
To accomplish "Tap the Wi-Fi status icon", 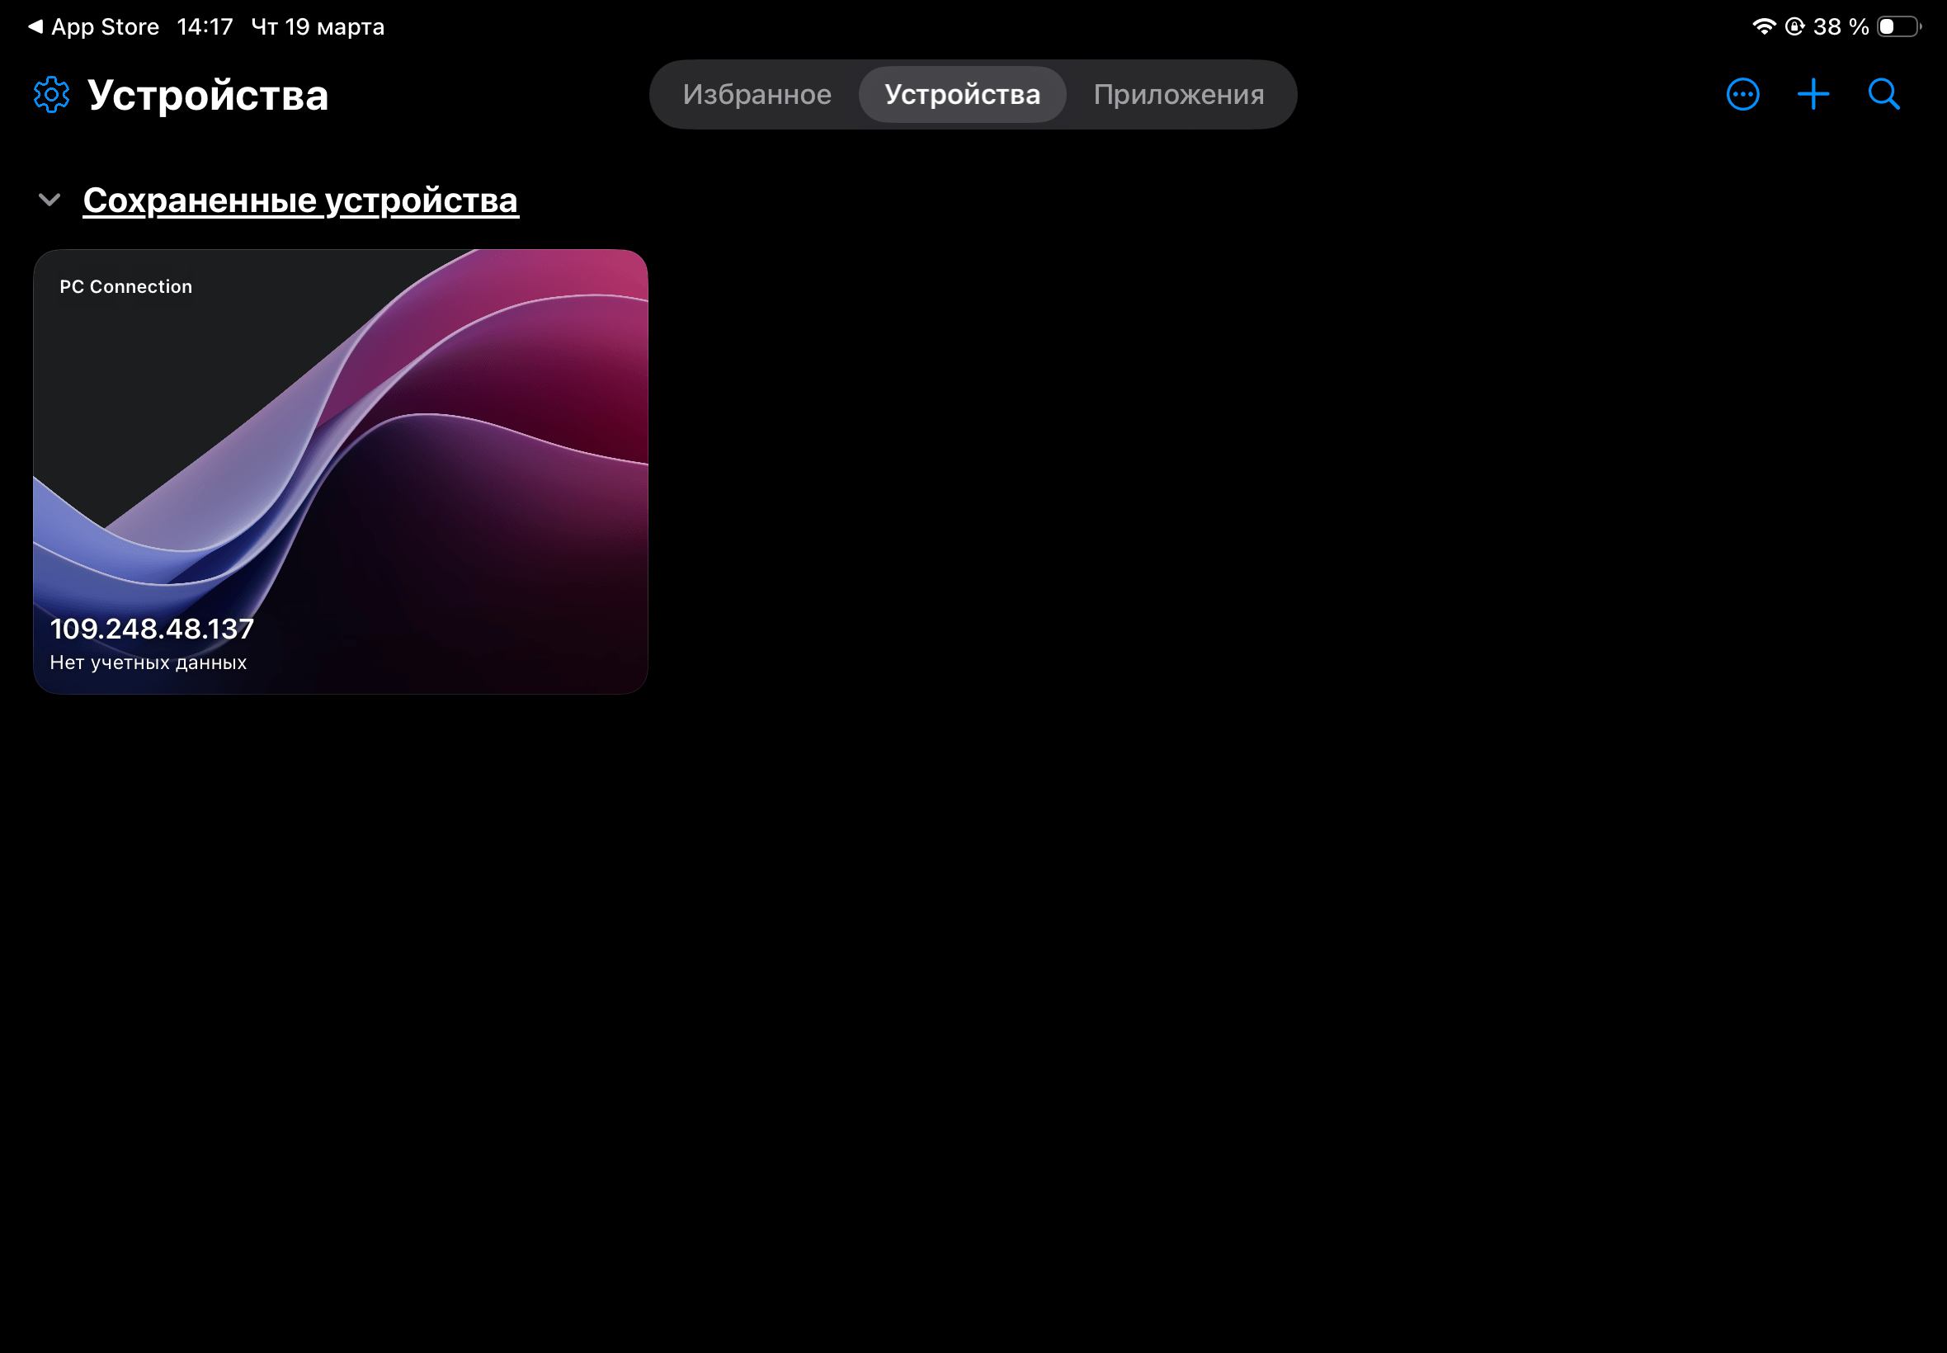I will (1763, 27).
